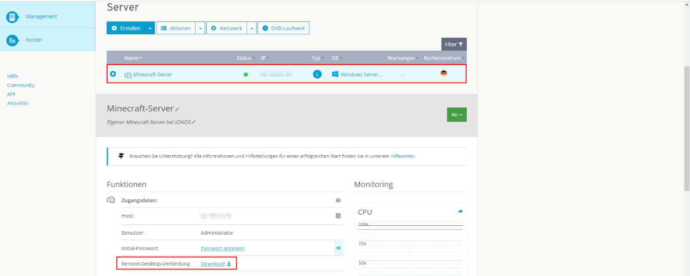Select the Minecraft-Server radio button

(113, 74)
